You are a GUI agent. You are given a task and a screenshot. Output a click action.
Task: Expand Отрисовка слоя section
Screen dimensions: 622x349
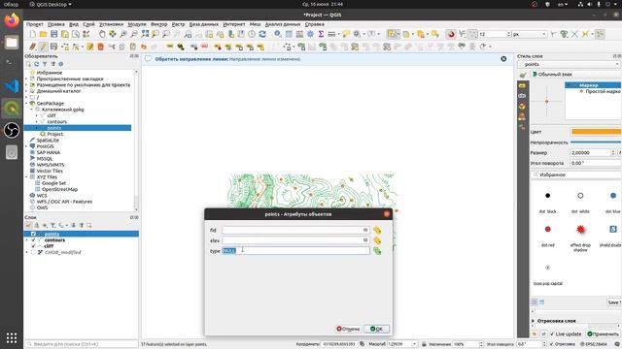tap(534, 321)
